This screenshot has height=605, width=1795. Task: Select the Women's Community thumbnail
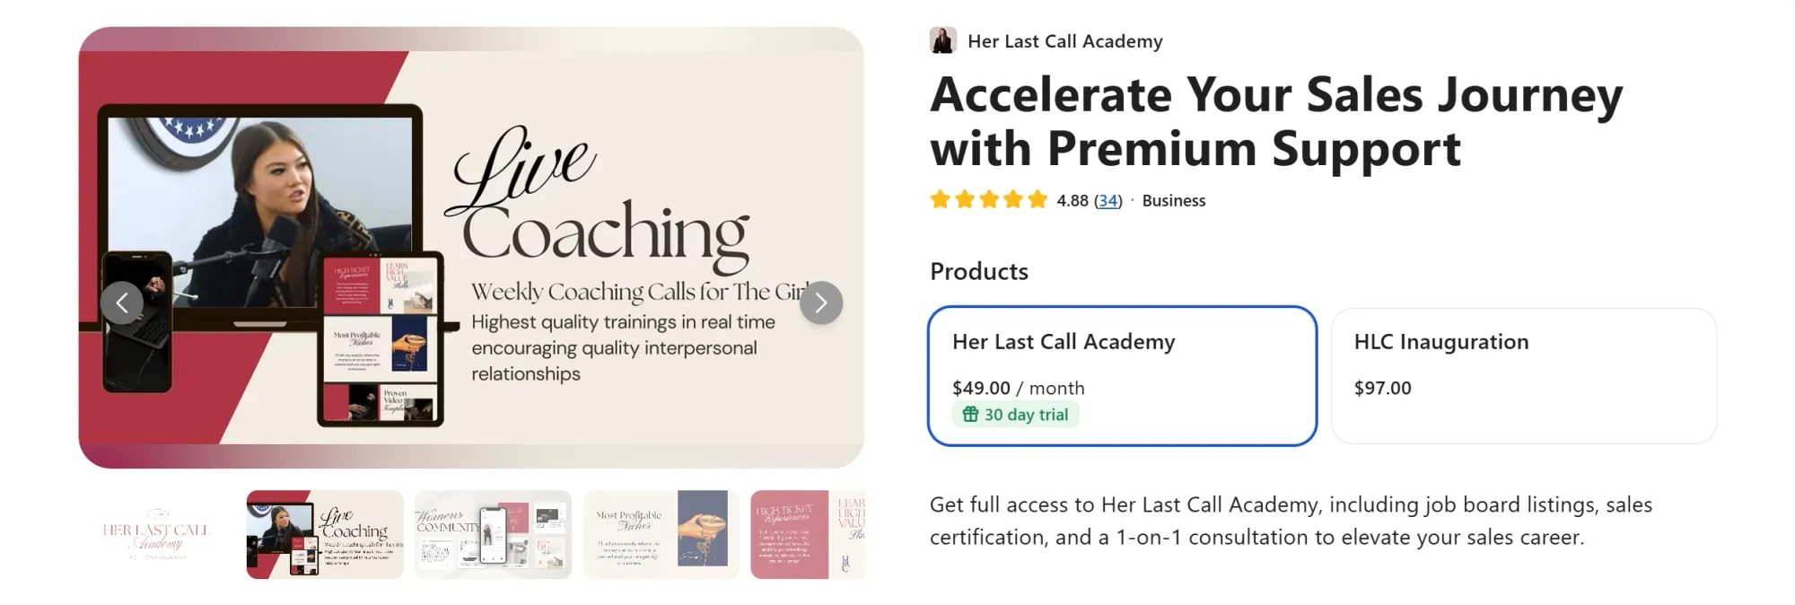(x=493, y=535)
